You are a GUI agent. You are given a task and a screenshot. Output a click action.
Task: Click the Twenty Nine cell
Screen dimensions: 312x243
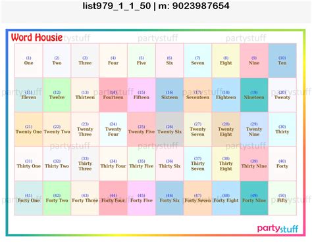(x=254, y=129)
